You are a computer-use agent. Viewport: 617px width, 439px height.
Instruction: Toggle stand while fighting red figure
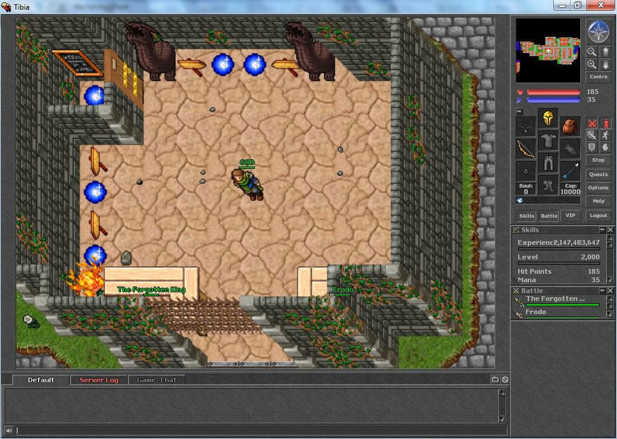coord(605,123)
